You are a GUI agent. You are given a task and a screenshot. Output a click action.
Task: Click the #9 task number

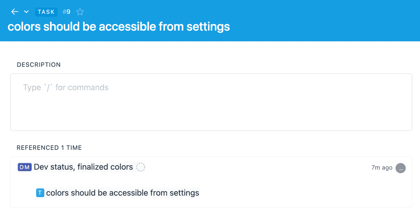click(x=66, y=12)
